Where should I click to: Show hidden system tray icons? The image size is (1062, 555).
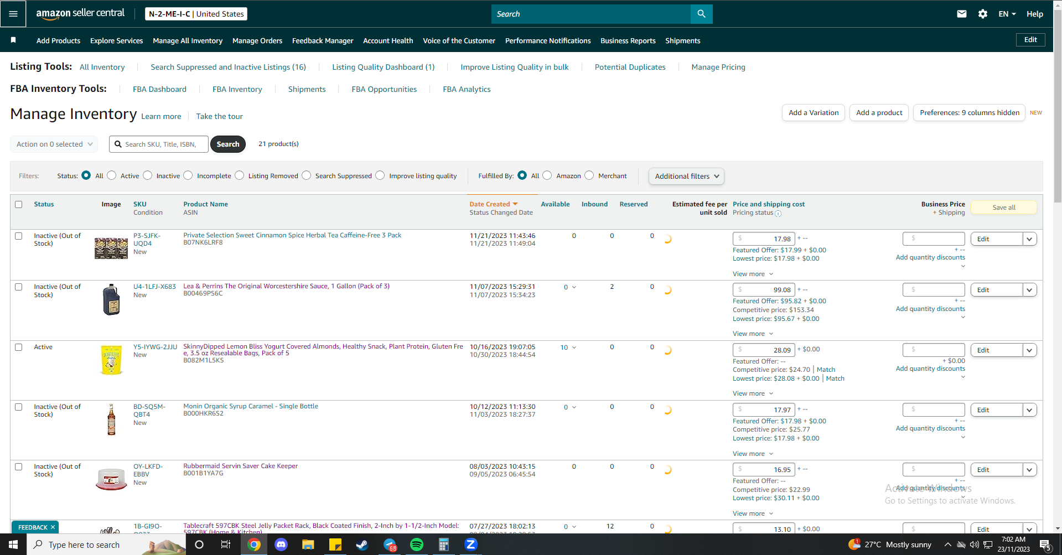(x=947, y=544)
